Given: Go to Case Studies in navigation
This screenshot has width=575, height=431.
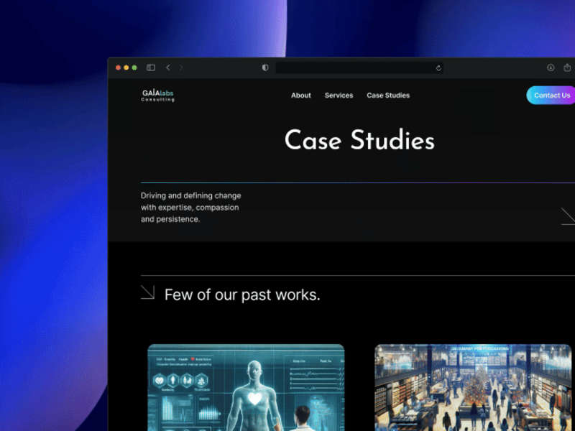Looking at the screenshot, I should 388,96.
